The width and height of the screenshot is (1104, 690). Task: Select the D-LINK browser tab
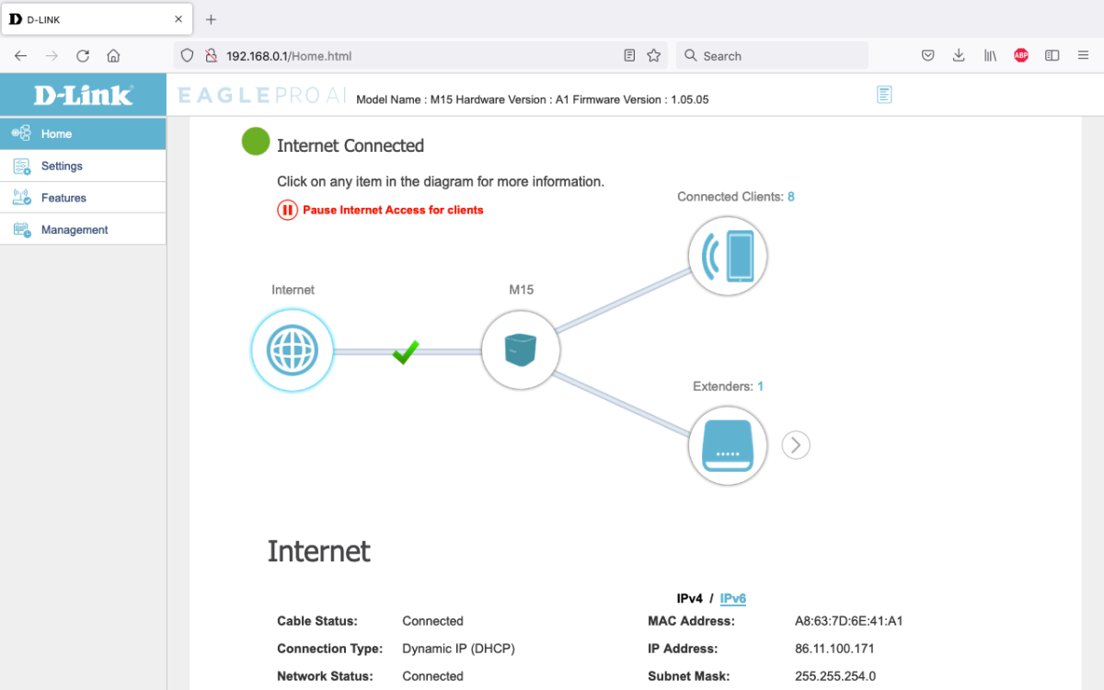click(x=96, y=19)
